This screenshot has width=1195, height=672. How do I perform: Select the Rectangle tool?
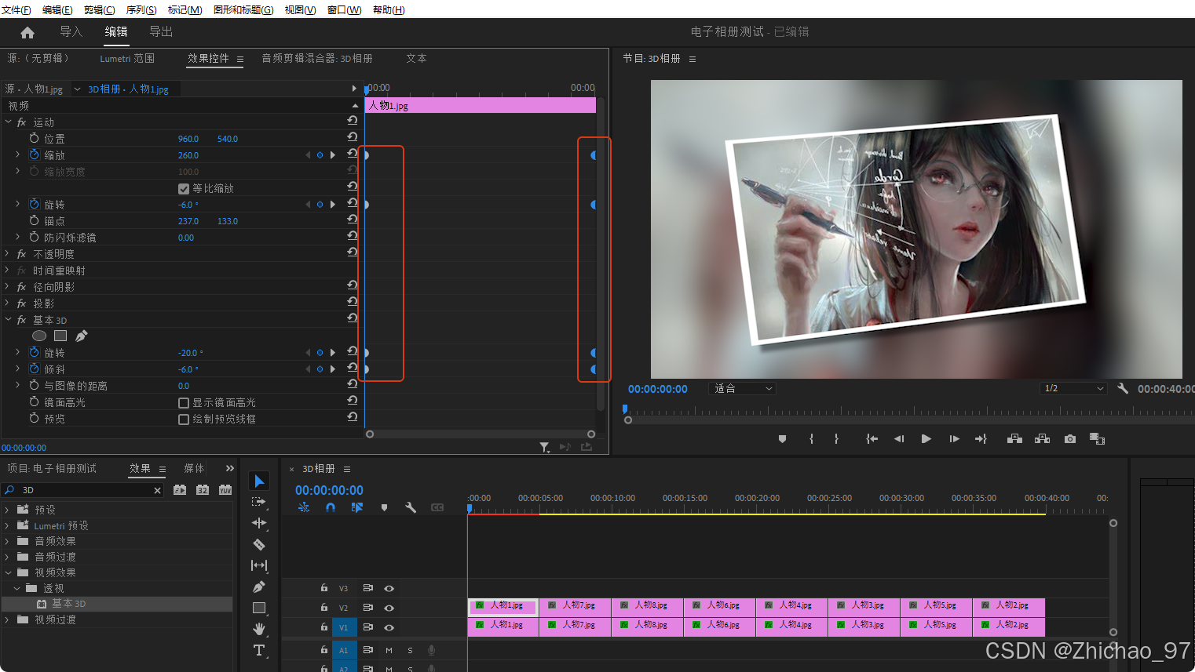click(x=259, y=608)
